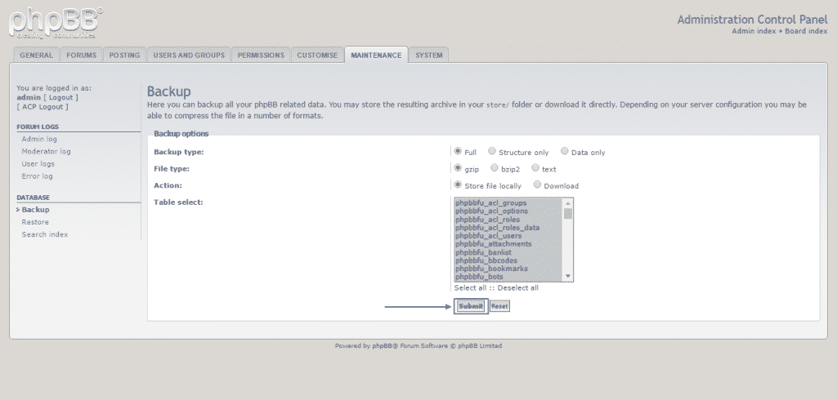Open the General tab

click(36, 56)
